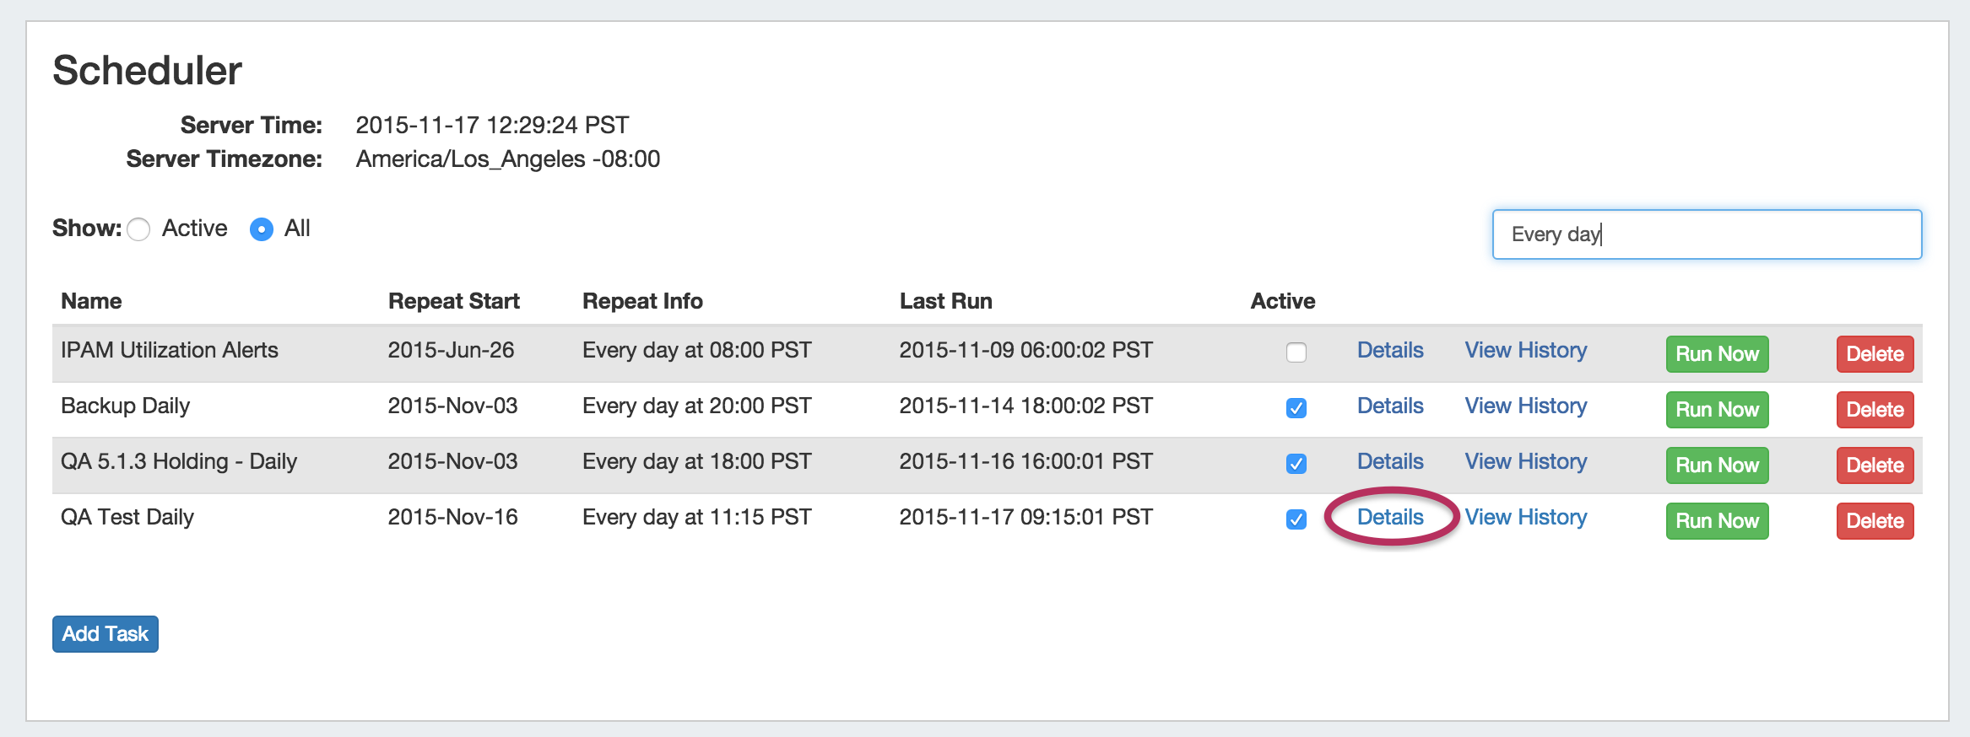The image size is (1970, 737).
Task: Open Details for Backup Daily task
Action: [1389, 406]
